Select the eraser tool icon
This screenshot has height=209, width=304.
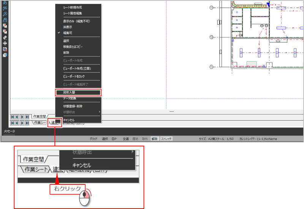pos(5,38)
